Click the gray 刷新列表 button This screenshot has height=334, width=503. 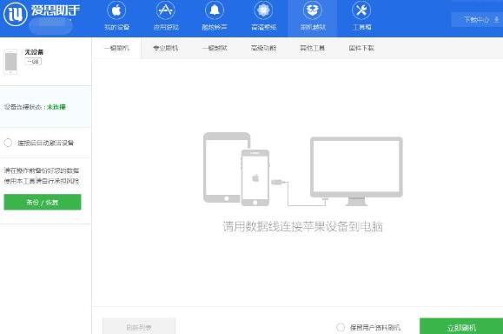click(139, 326)
